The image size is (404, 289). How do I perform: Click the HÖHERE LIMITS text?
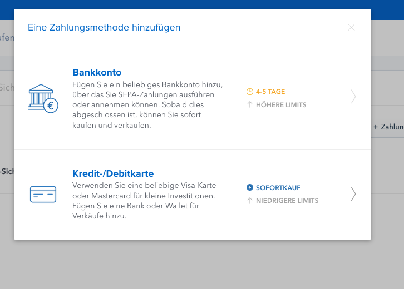pyautogui.click(x=281, y=104)
